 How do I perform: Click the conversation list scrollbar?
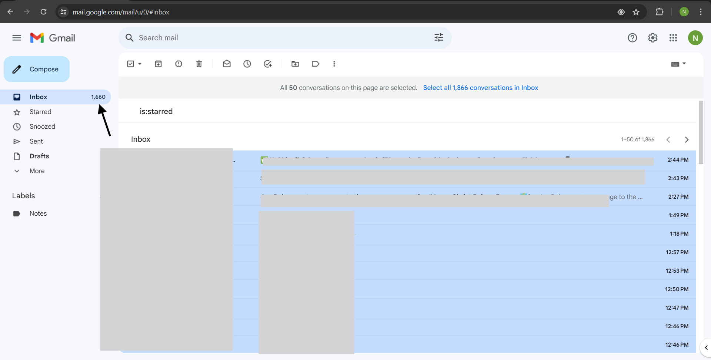(701, 132)
